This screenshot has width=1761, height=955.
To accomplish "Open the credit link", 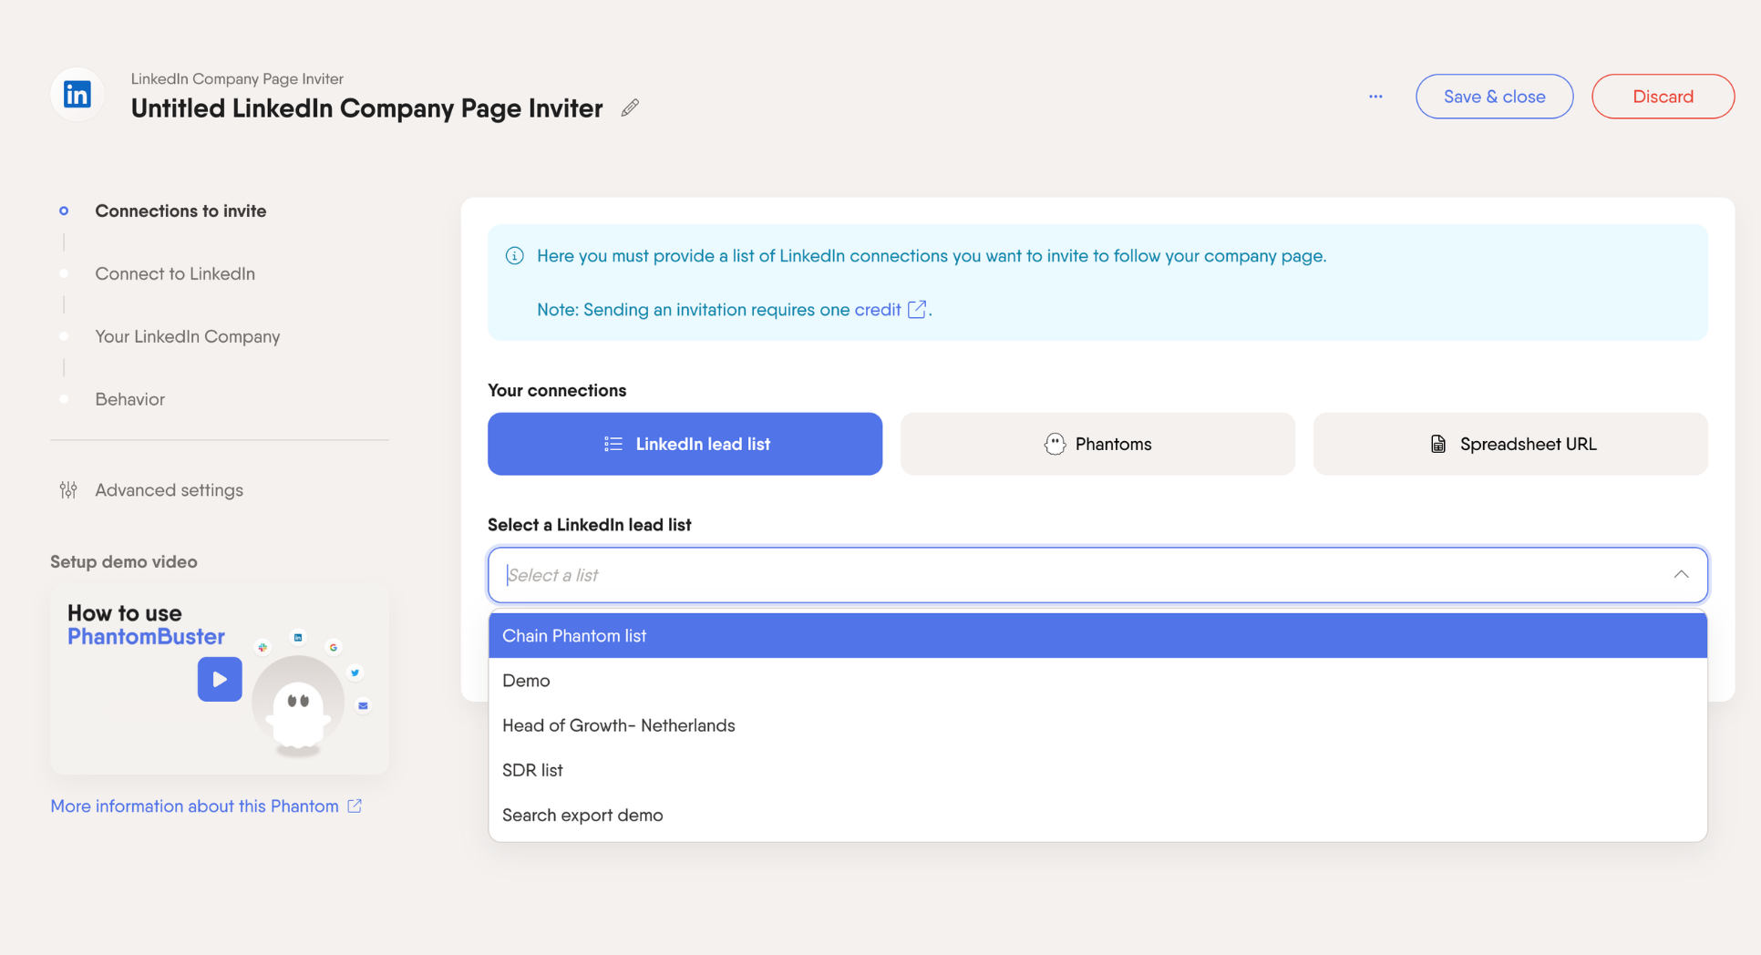I will pos(877,310).
